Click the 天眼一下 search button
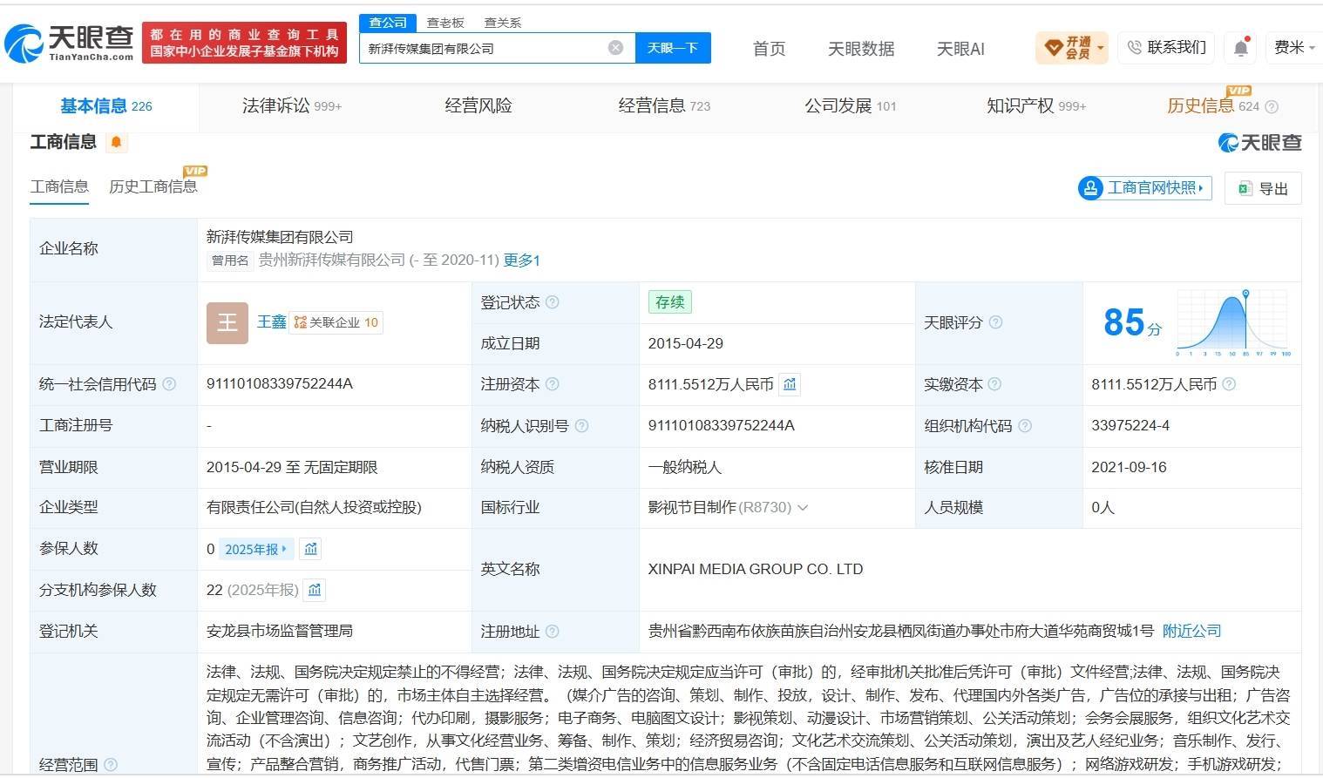The height and width of the screenshot is (778, 1323). (x=673, y=48)
